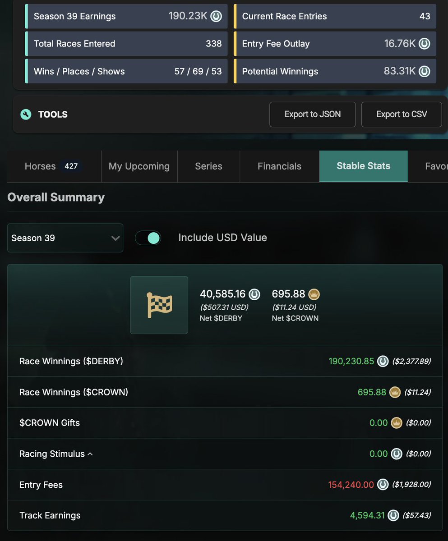
Task: Click the Tools wrench icon
Action: coord(26,115)
